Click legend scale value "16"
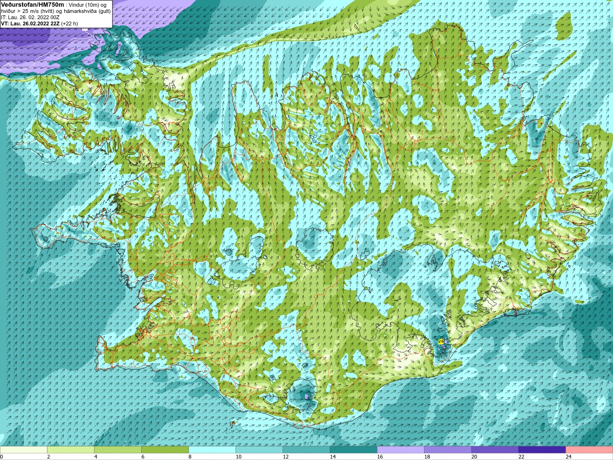This screenshot has width=613, height=460. 380,457
